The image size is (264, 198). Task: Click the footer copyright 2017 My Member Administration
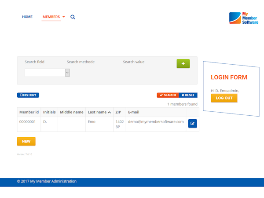47,181
